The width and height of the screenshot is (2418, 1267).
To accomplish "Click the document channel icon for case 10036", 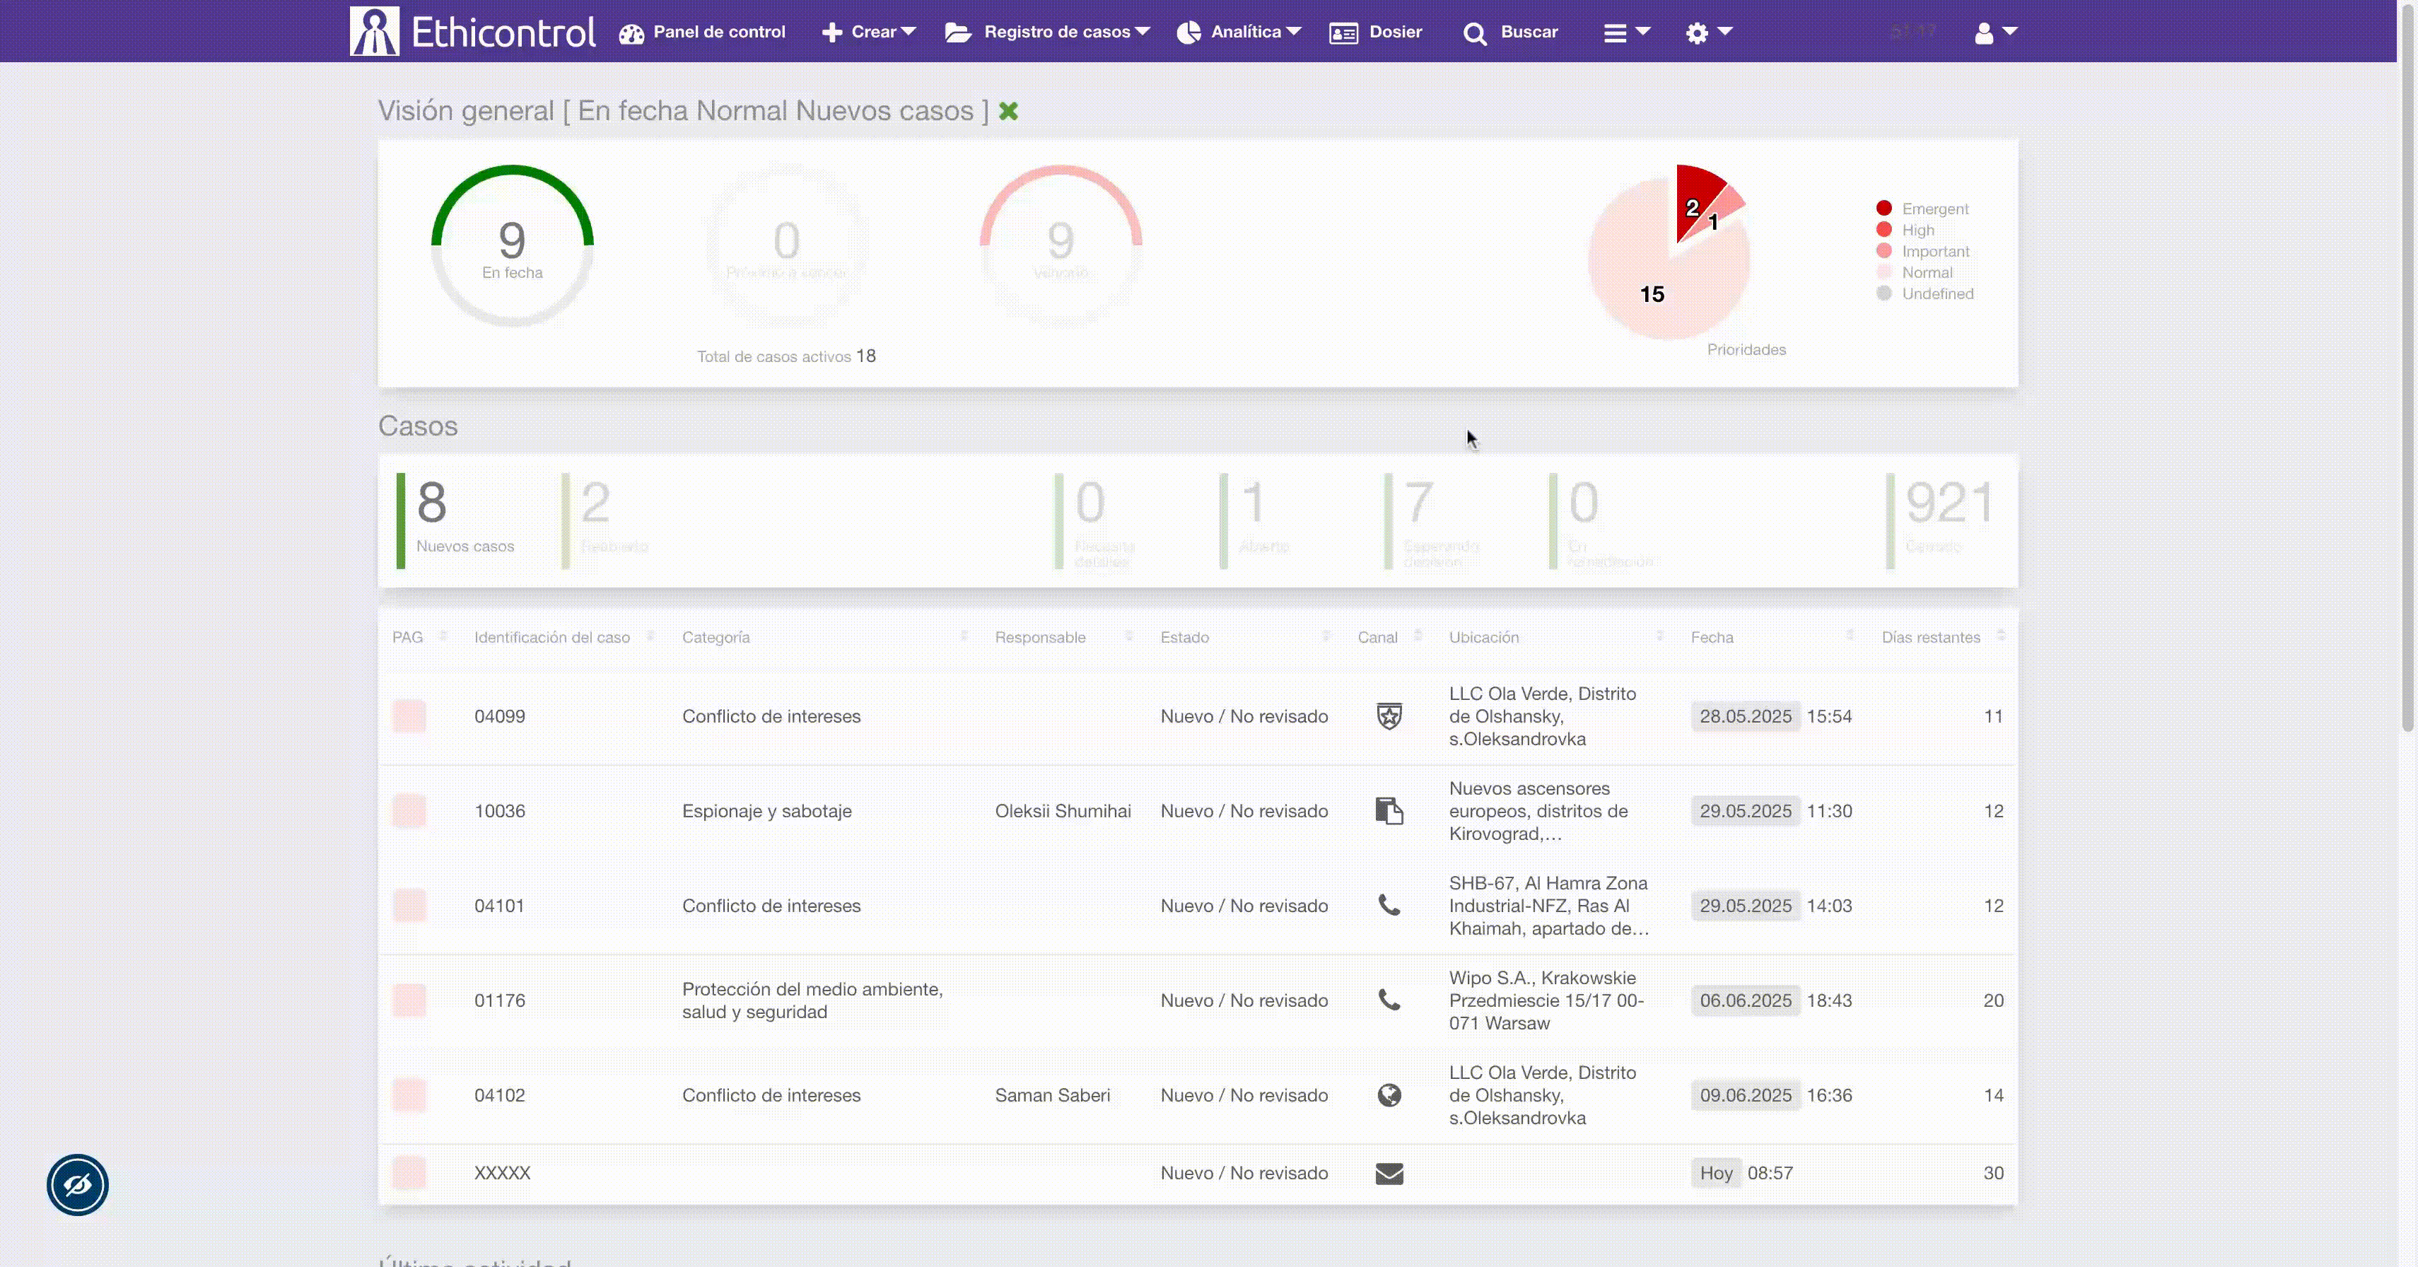I will coord(1389,811).
